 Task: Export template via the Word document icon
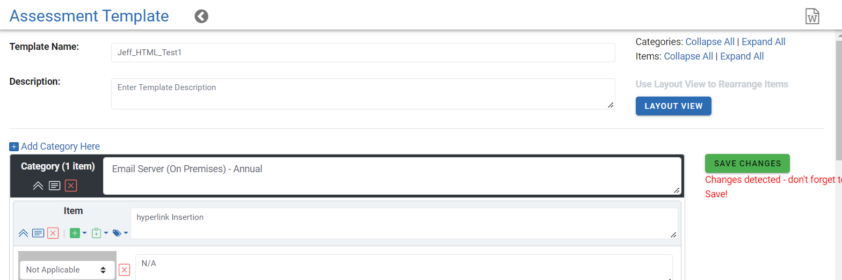tap(812, 16)
